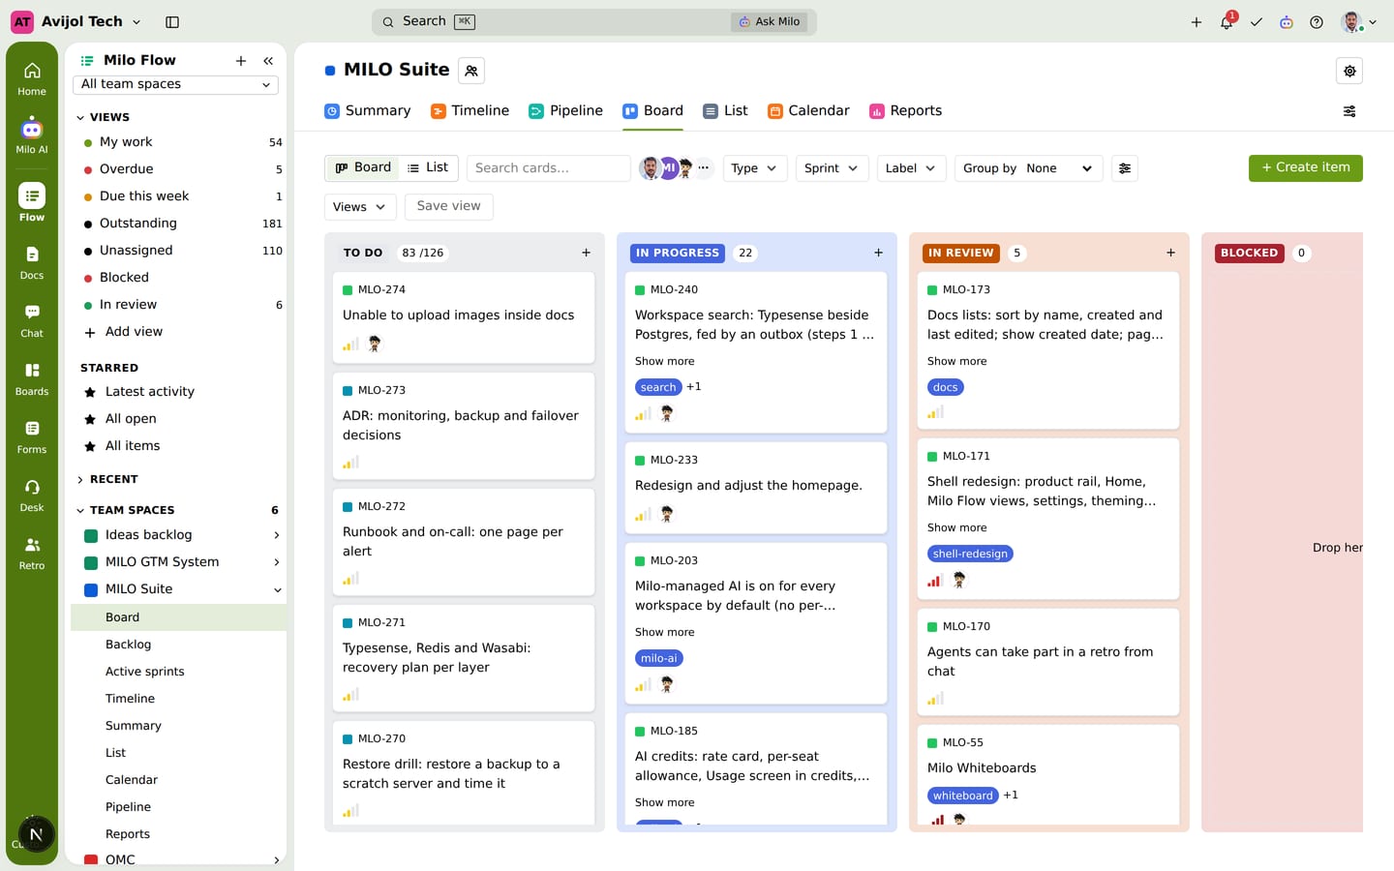Switch to the List toggle view
This screenshot has height=871, width=1394.
coord(428,167)
